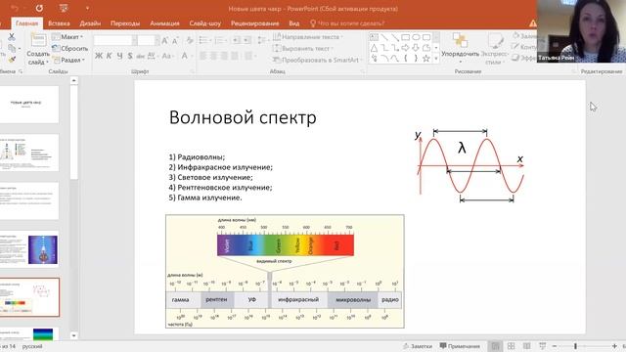
Task: Open the Рецензирование ribbon tab
Action: (x=254, y=23)
